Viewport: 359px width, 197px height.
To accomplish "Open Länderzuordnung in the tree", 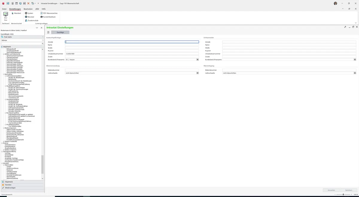I will click(x=12, y=168).
